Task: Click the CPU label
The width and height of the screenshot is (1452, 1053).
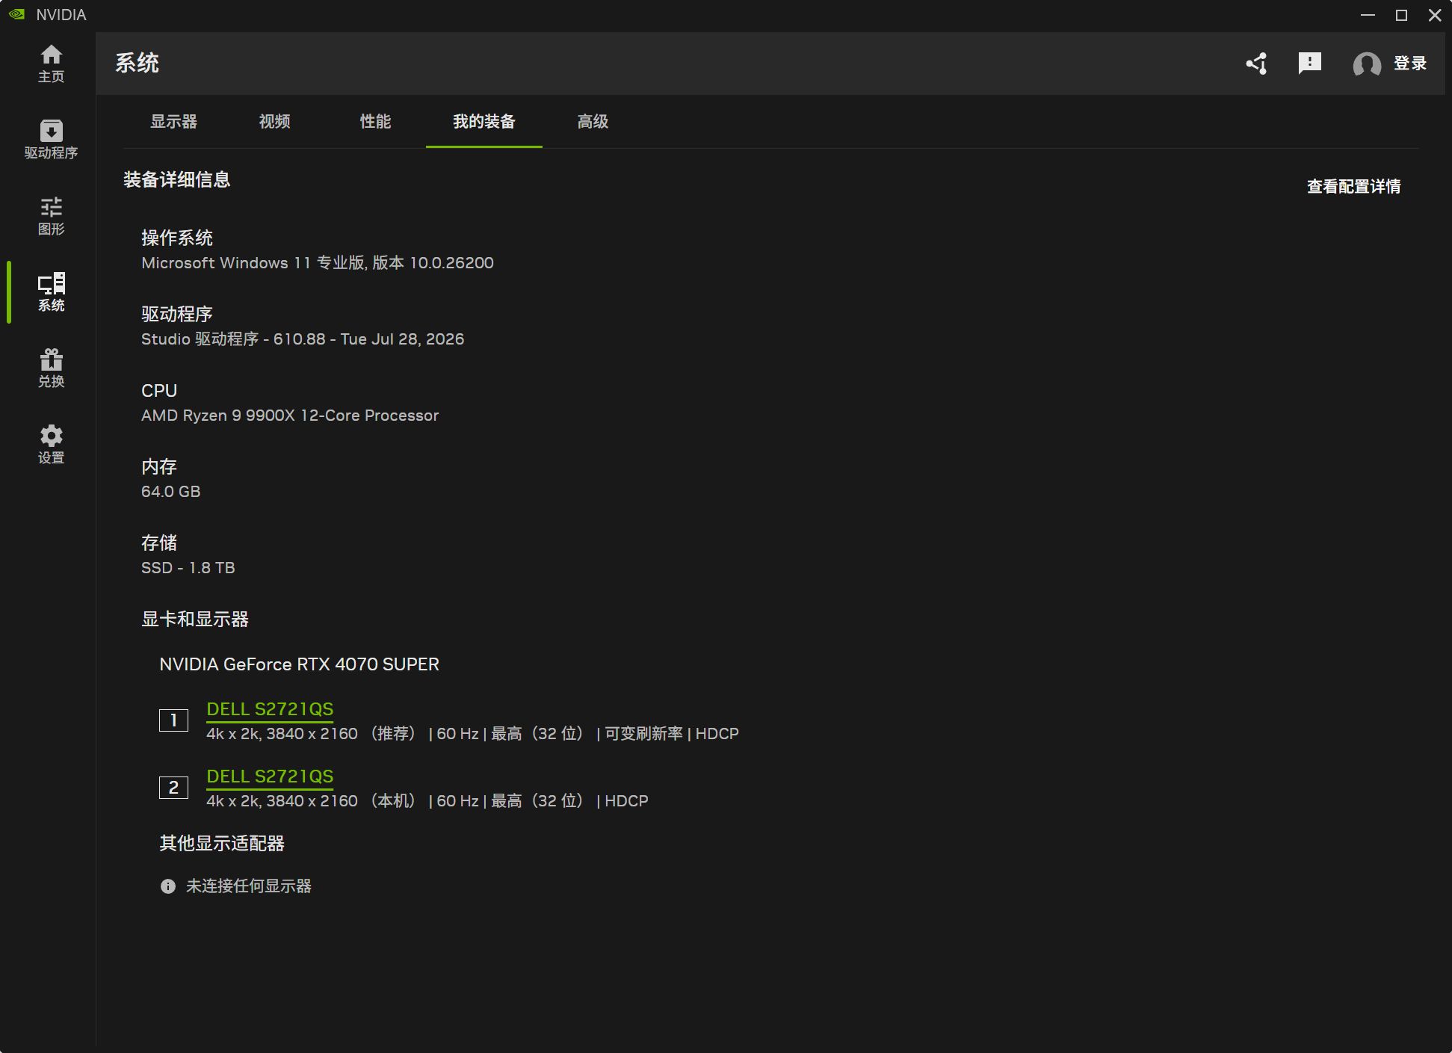Action: click(x=159, y=391)
